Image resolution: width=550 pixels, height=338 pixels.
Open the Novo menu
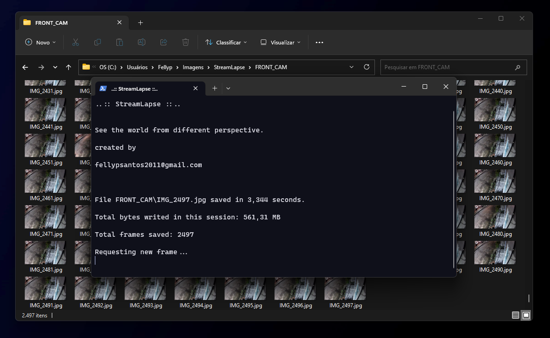tap(40, 42)
